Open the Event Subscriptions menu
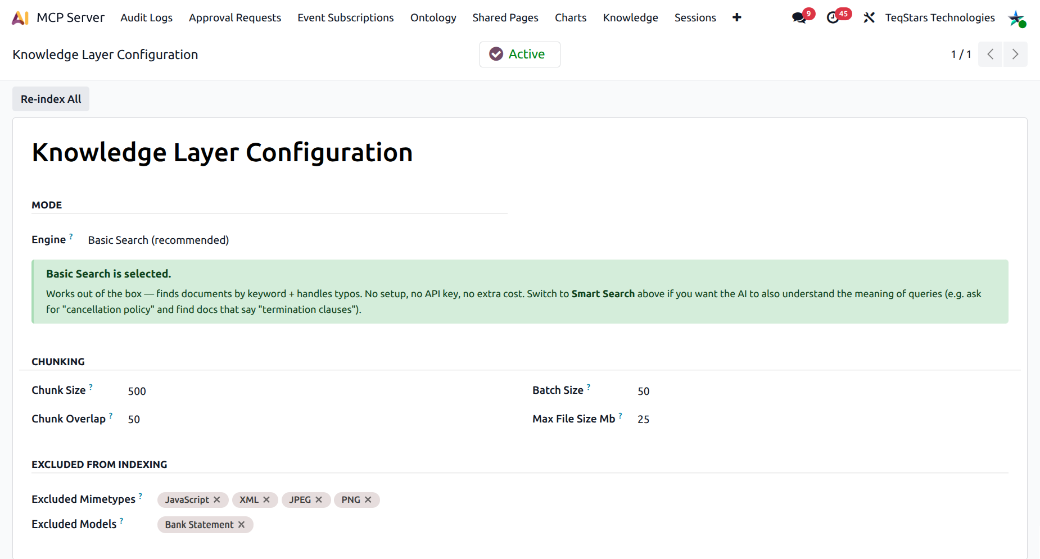 tap(346, 18)
